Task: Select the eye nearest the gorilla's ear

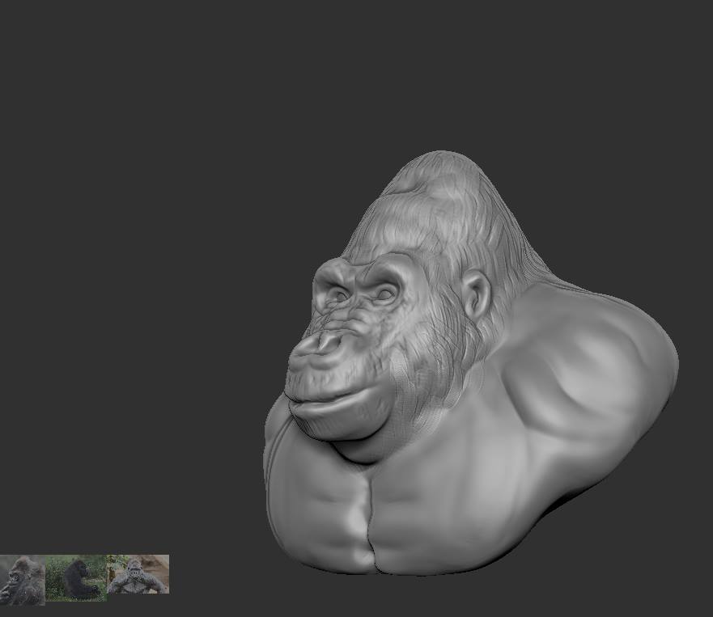Action: [385, 293]
